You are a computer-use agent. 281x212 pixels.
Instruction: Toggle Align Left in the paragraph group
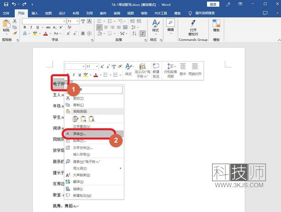pos(99,27)
